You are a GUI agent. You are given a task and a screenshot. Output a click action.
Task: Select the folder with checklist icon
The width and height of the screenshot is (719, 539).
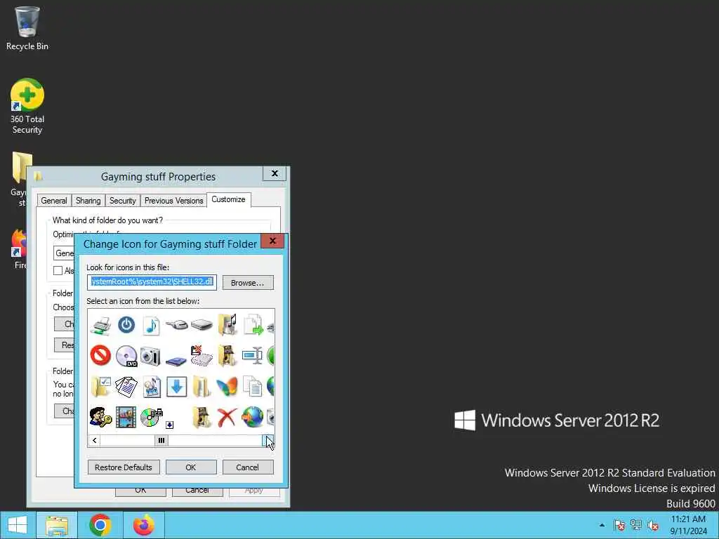101,387
